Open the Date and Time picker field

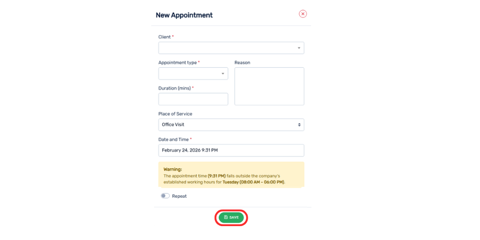231,150
